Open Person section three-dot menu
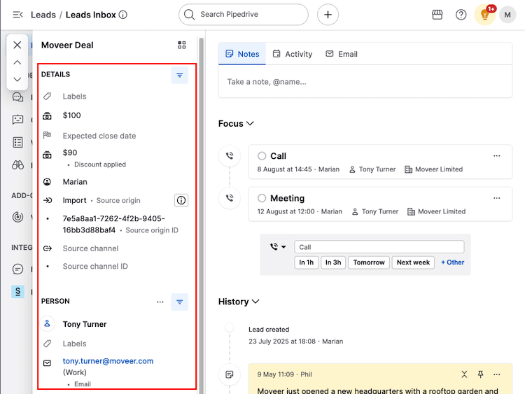 (160, 302)
